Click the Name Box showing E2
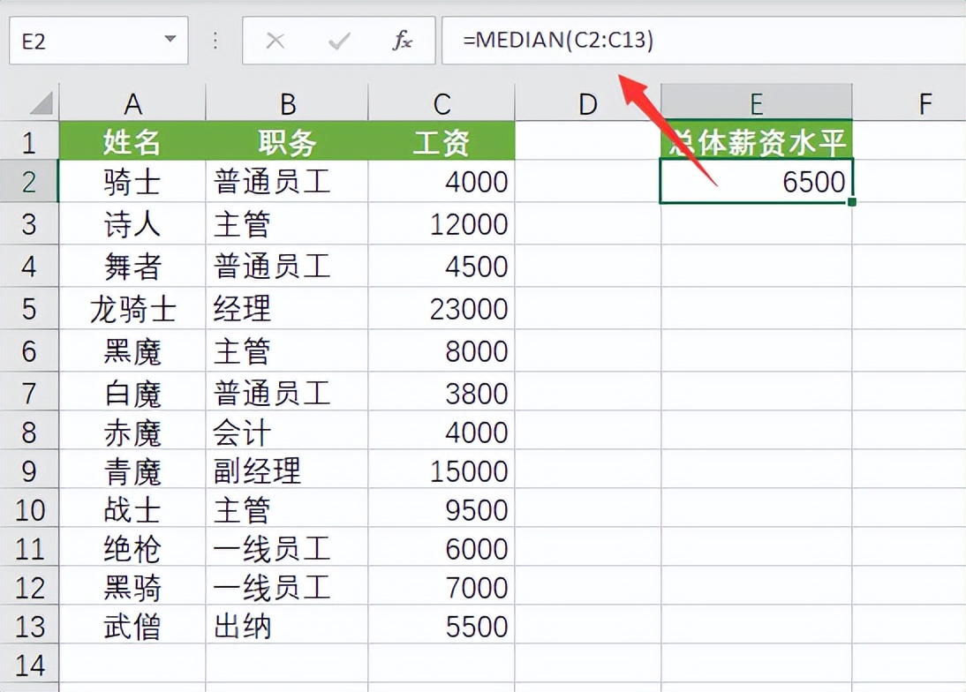This screenshot has width=966, height=692. pyautogui.click(x=79, y=40)
